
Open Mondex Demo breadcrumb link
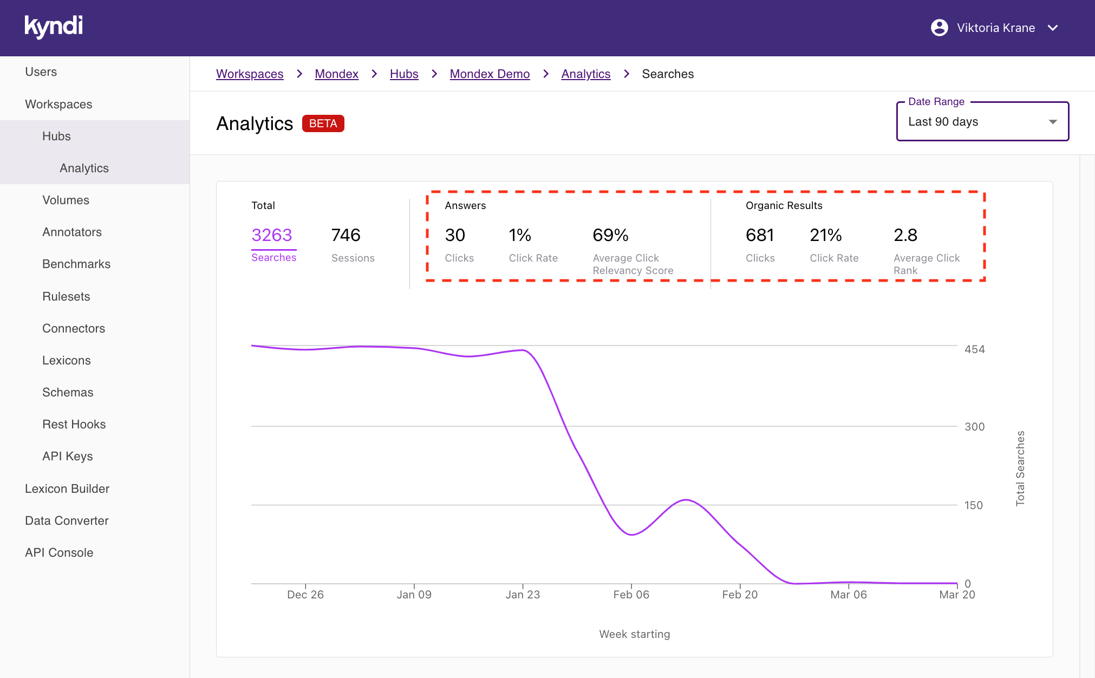click(x=490, y=74)
